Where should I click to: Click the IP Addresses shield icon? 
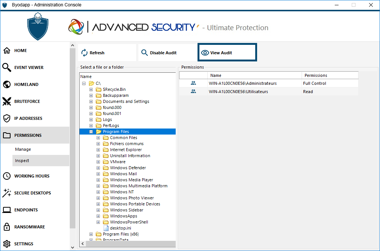click(7, 118)
